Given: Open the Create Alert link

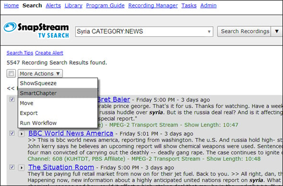Looking at the screenshot, I should pos(49,53).
